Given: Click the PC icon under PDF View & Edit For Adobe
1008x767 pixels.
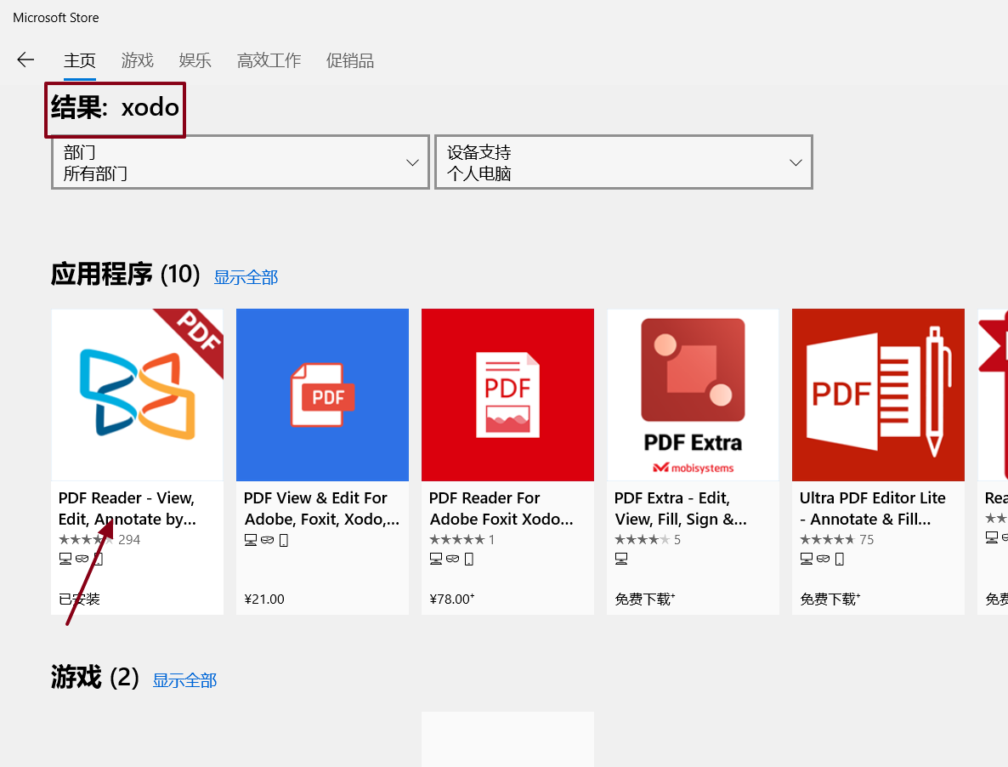Looking at the screenshot, I should point(250,539).
